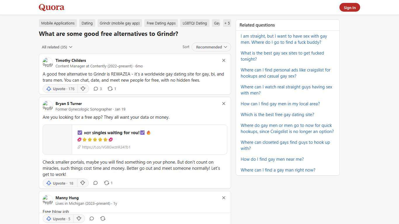
Task: Open the Recommended sort dropdown
Action: pos(211,47)
